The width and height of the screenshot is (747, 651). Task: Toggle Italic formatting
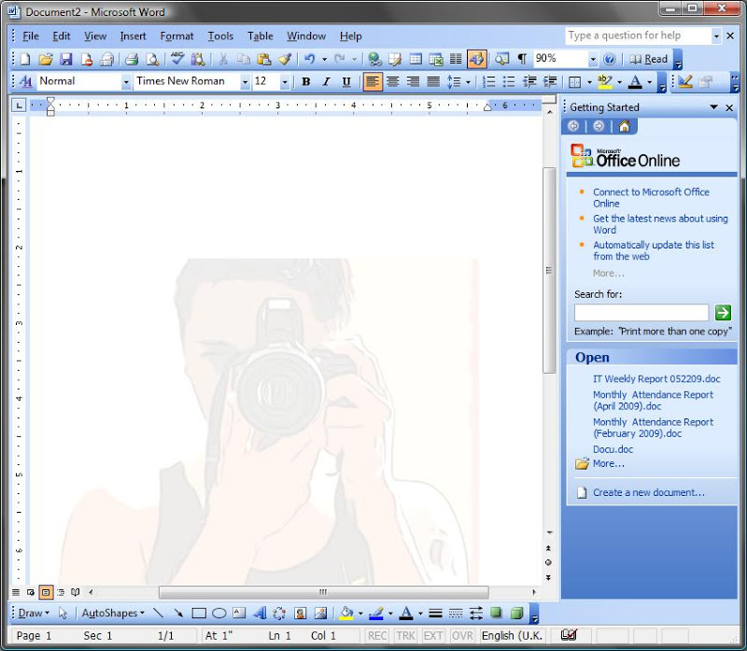326,82
